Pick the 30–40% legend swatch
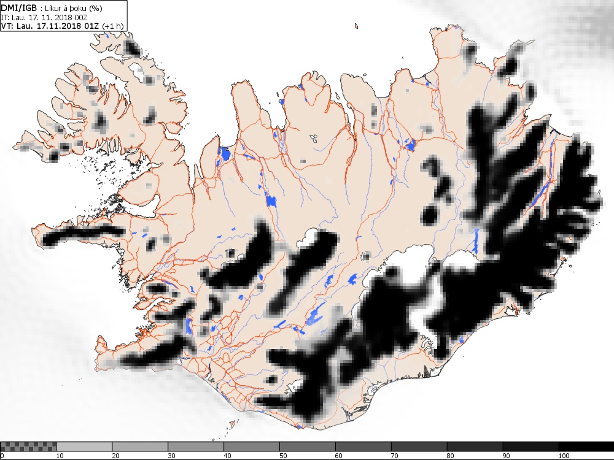Viewport: 614px width, 460px height. (x=196, y=447)
